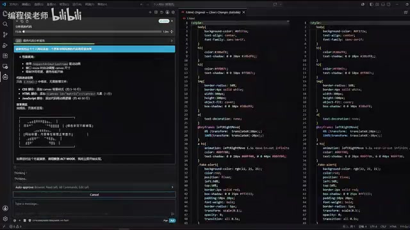Click the CRLF line ending in status bar

pos(383,227)
